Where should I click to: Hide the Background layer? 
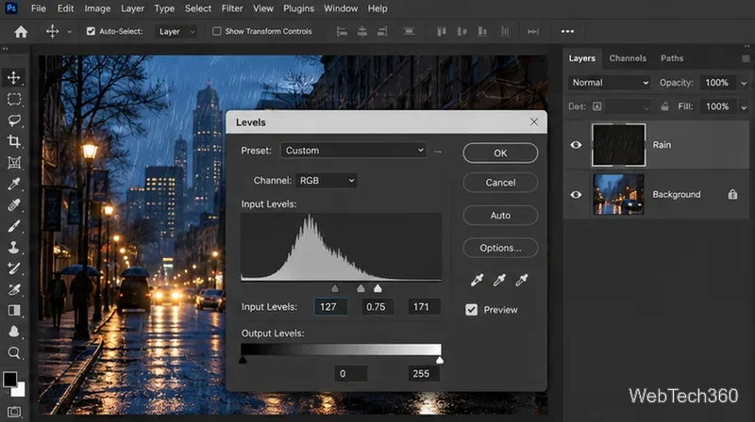[x=576, y=195]
